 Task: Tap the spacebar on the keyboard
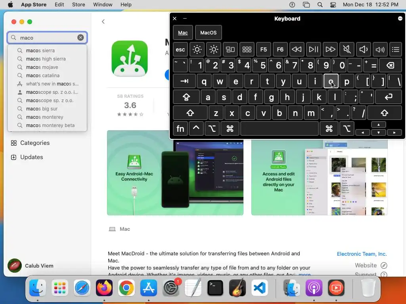tap(280, 129)
